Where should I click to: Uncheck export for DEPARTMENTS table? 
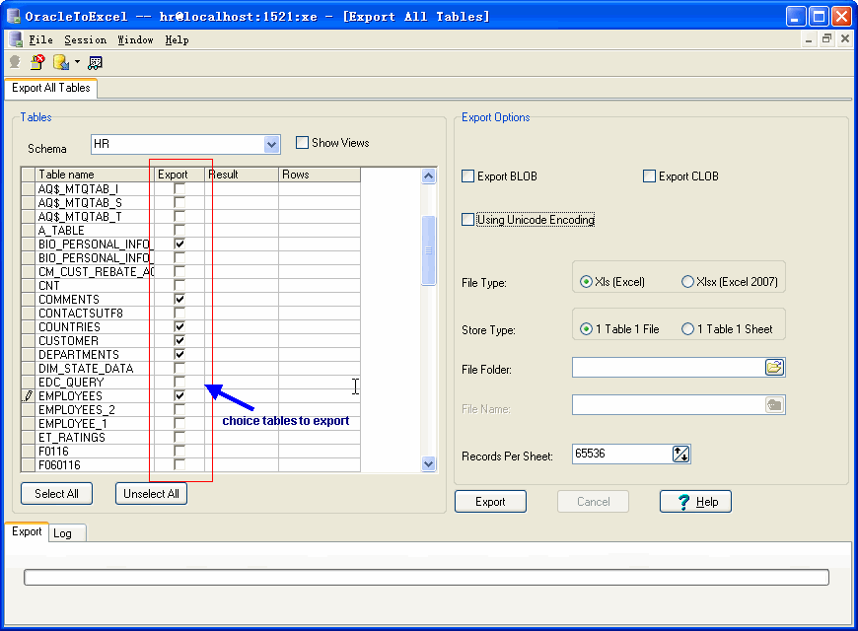(x=179, y=354)
